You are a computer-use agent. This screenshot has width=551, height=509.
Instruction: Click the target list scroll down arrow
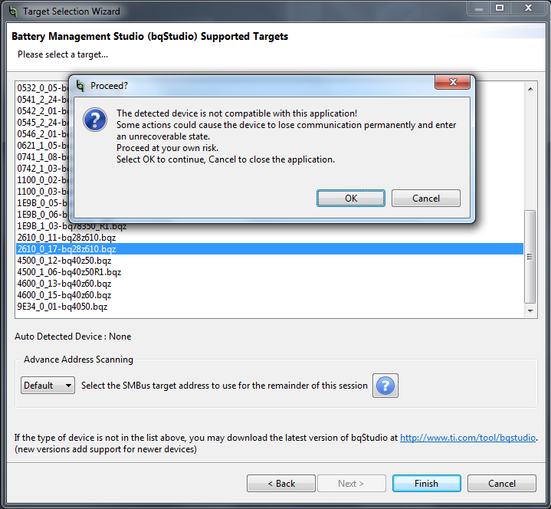(x=530, y=310)
